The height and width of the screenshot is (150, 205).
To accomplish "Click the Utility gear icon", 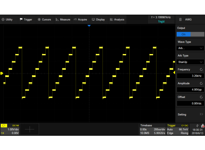I will click(3, 19).
